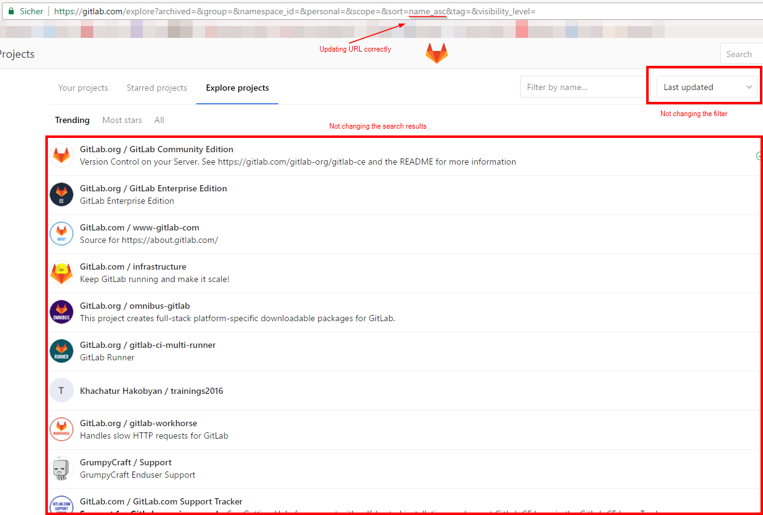Click the GitLab Community Edition project avatar
The image size is (763, 515).
[62, 155]
